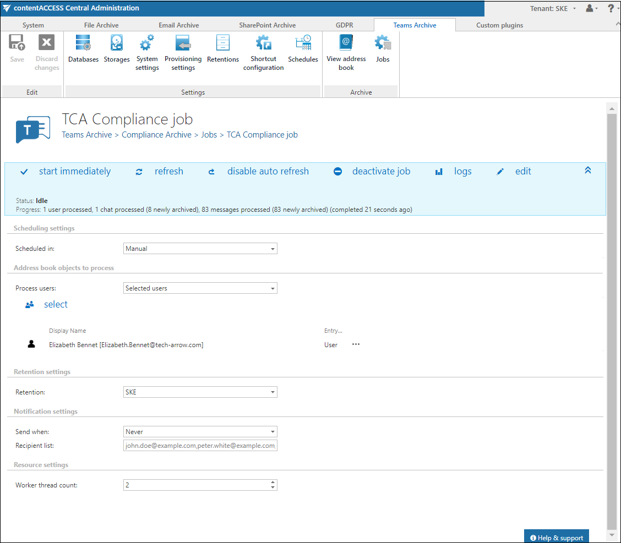Click start immediately link

pos(74,172)
